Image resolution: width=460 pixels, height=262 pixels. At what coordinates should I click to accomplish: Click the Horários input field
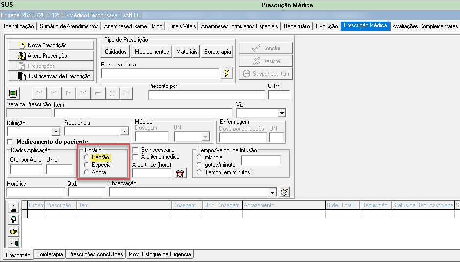(36, 193)
